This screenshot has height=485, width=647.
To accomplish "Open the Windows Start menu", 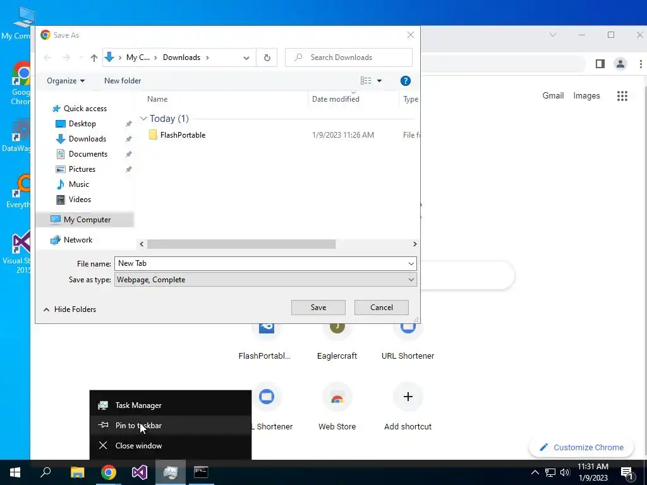I will coord(15,472).
